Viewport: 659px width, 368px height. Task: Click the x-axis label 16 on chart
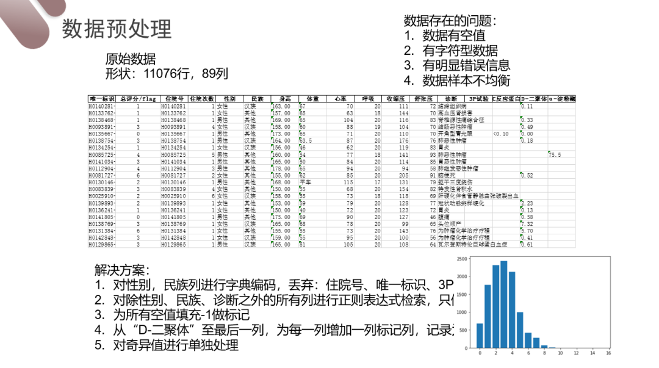coord(608,353)
